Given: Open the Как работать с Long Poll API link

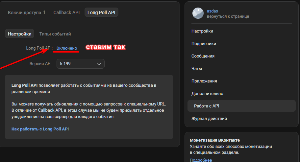Looking at the screenshot, I should click(40, 129).
